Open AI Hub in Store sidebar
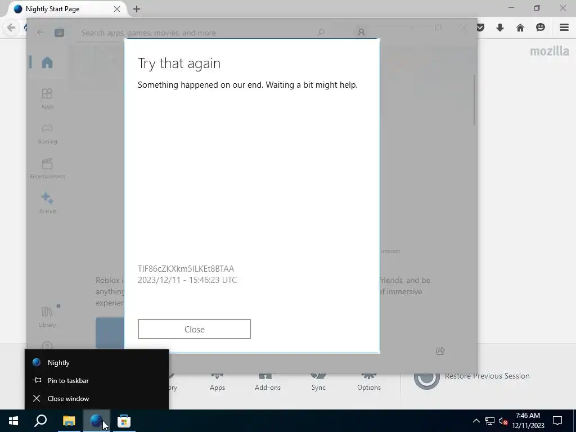Image resolution: width=576 pixels, height=432 pixels. 47,203
